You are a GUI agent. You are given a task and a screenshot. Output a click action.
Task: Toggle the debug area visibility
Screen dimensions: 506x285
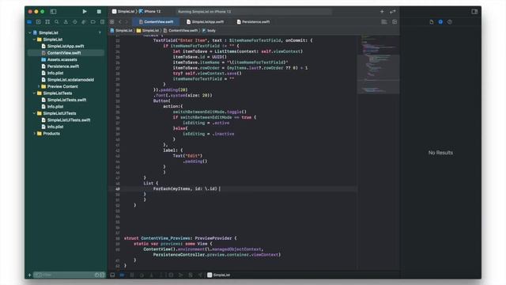point(112,275)
